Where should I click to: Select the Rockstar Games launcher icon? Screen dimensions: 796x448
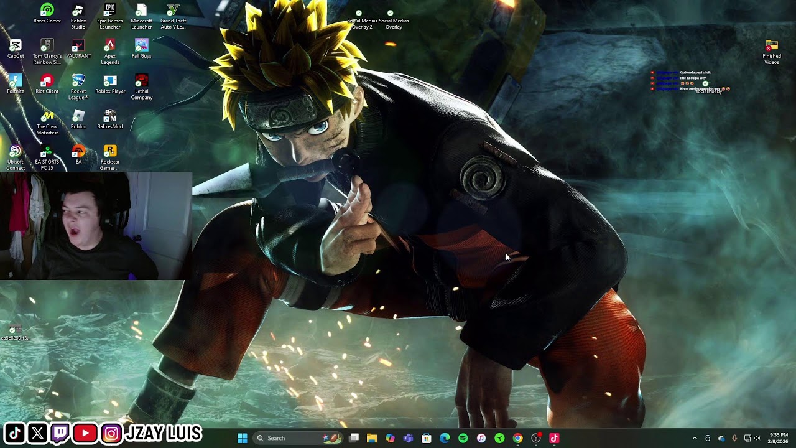coord(110,158)
